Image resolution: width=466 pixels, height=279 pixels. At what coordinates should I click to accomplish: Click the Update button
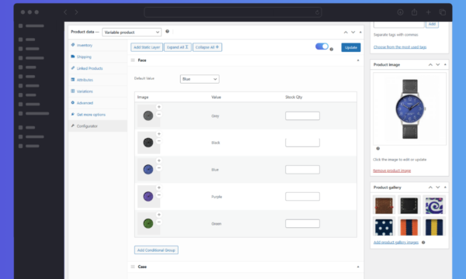click(x=351, y=47)
